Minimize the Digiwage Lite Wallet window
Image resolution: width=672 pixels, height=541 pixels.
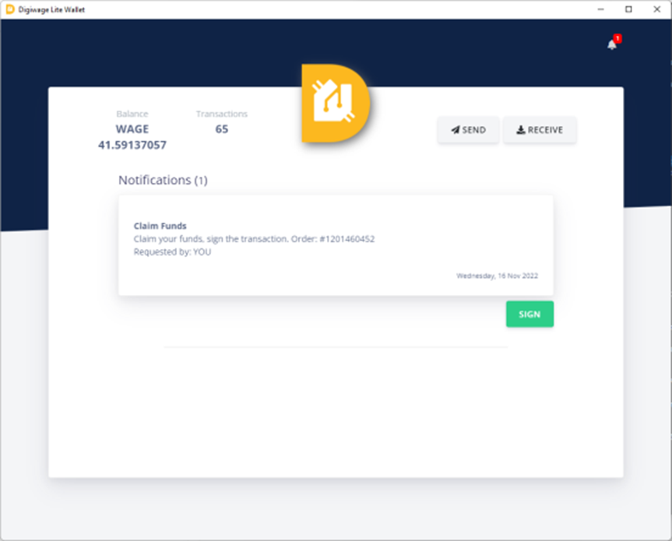point(600,9)
